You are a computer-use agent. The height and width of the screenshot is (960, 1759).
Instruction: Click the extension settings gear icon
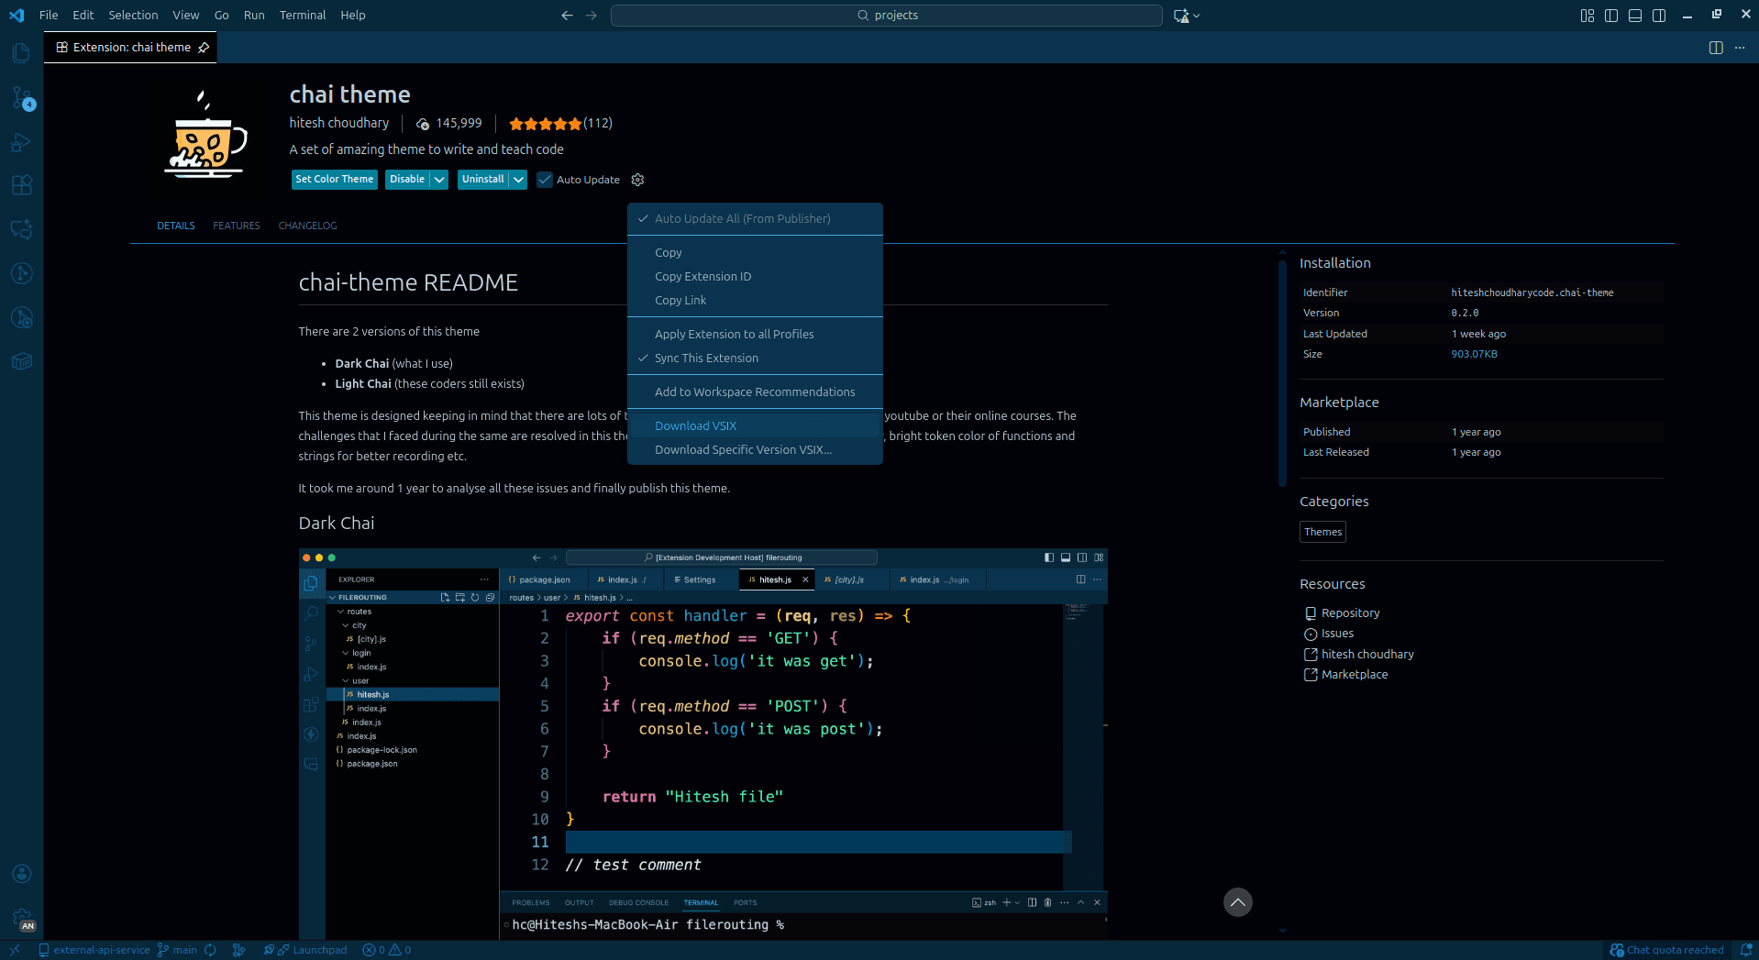(x=637, y=180)
